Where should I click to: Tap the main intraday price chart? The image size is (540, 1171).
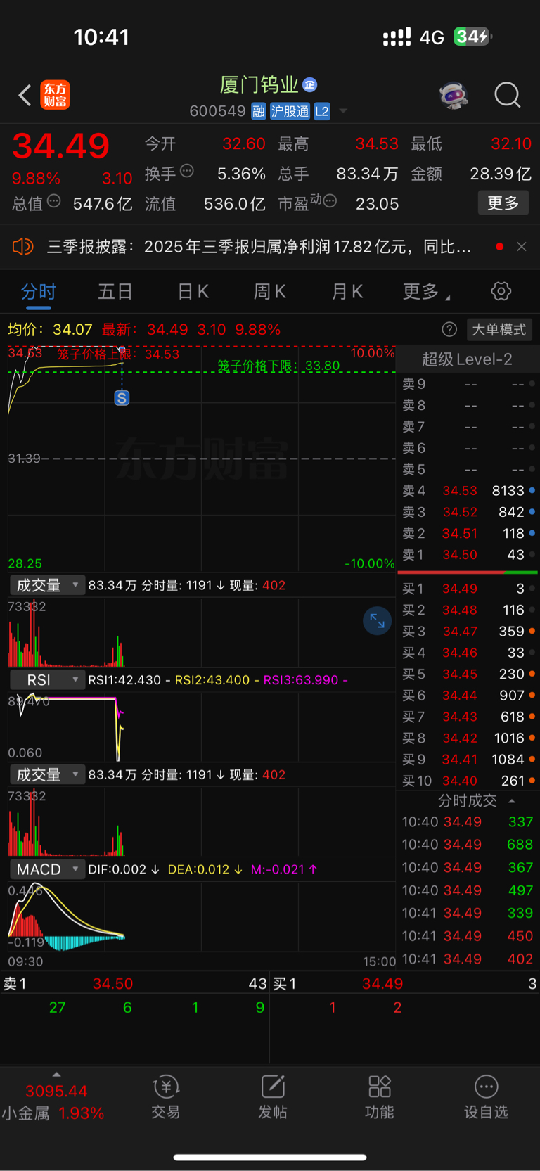point(202,459)
